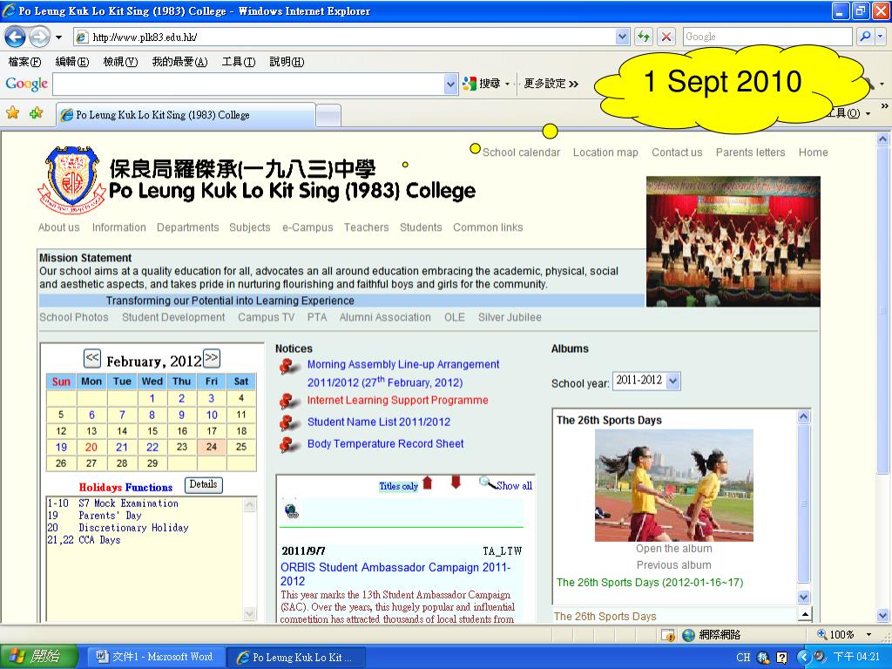892x669 pixels.
Task: Click the Refresh page icon
Action: point(644,37)
